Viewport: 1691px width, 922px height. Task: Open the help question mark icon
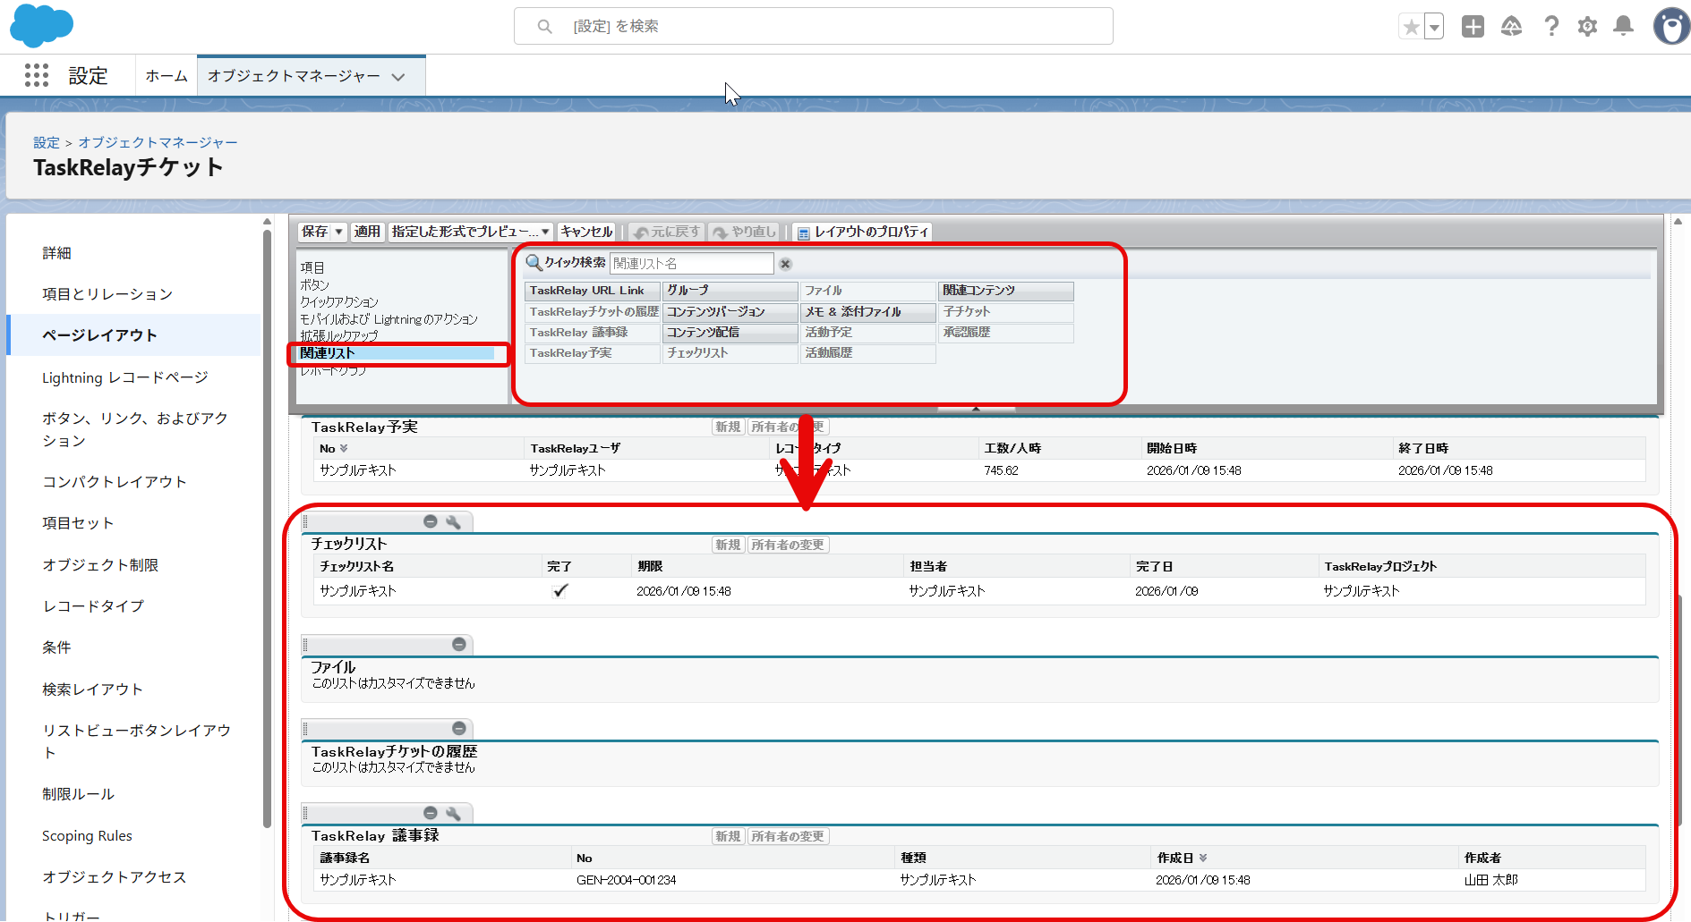click(x=1551, y=27)
